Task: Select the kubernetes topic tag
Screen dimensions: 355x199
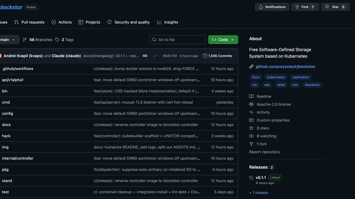Action: tap(276, 77)
